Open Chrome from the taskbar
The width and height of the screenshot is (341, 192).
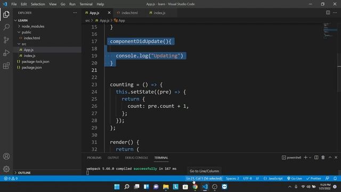pos(195,187)
